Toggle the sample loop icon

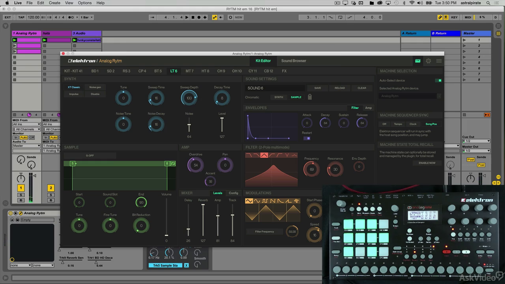[x=173, y=163]
